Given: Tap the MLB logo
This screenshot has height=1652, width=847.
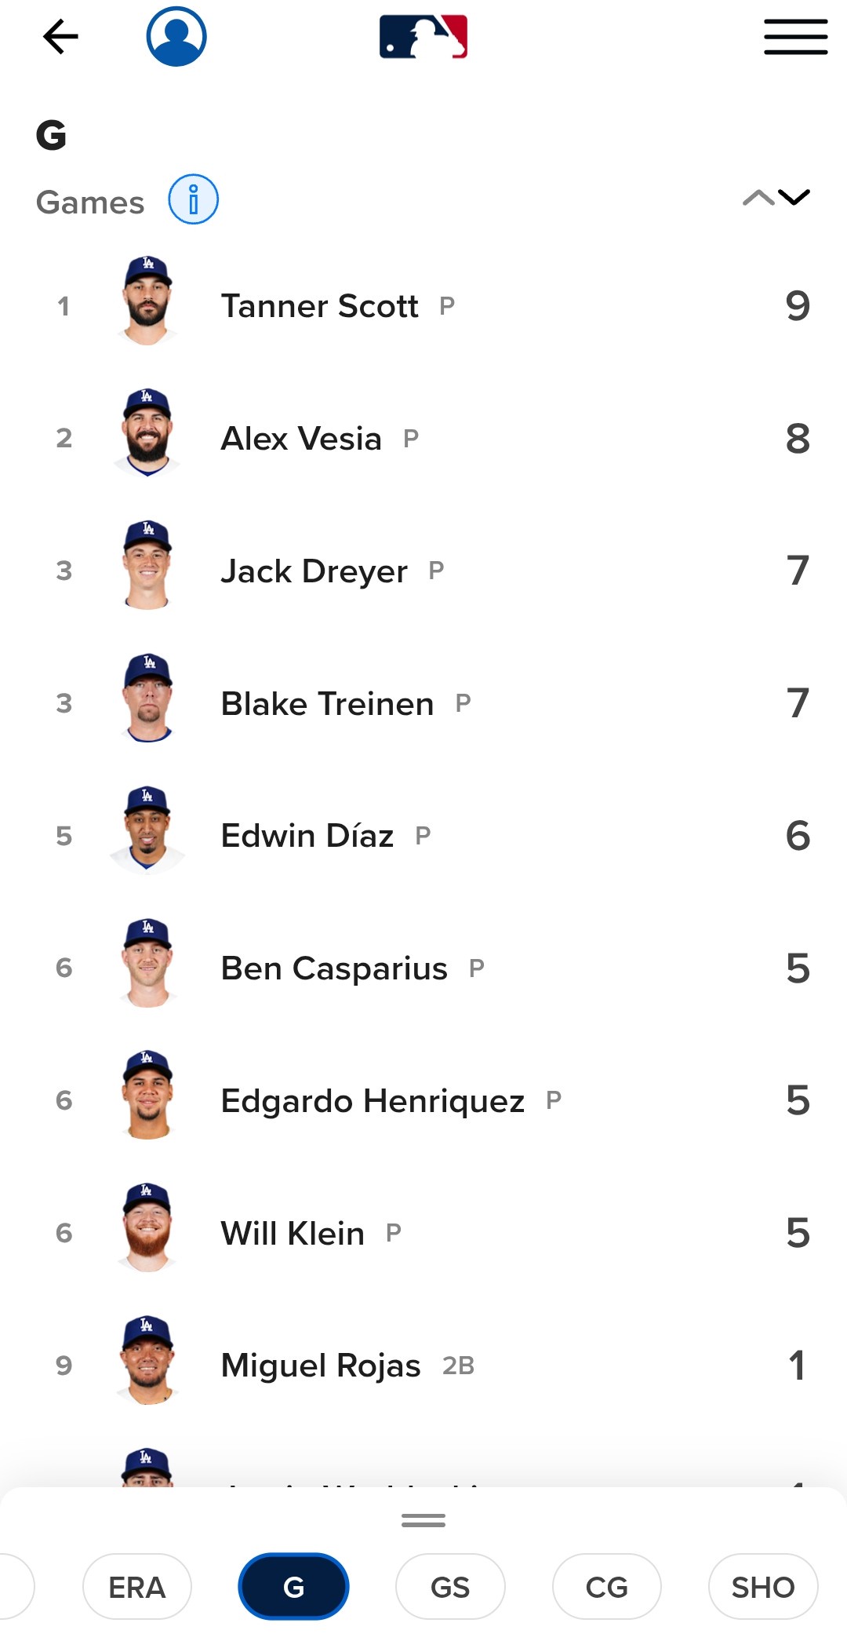Looking at the screenshot, I should coord(423,37).
